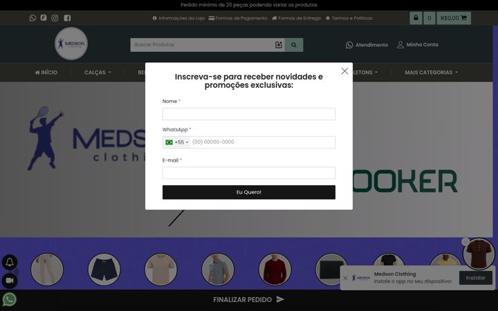Open the WhatsApp icon in the top bar

[x=33, y=18]
